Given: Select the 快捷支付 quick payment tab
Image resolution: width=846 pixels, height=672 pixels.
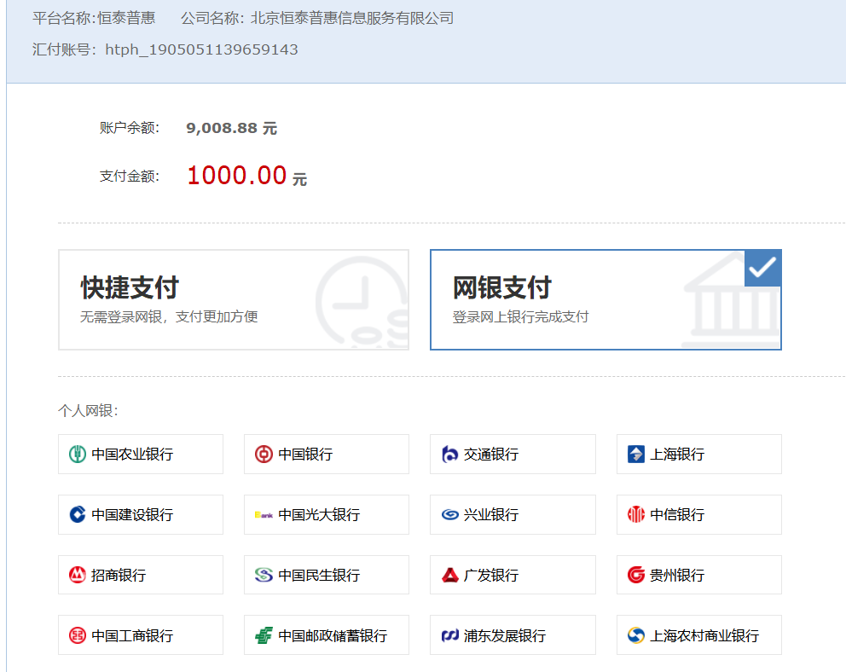Looking at the screenshot, I should tap(233, 299).
